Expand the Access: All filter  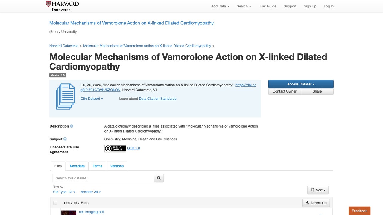(91, 192)
